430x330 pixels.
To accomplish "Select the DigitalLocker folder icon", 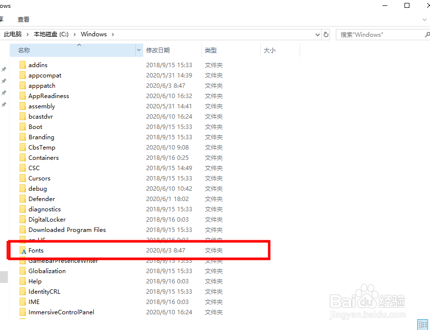I will (23, 219).
